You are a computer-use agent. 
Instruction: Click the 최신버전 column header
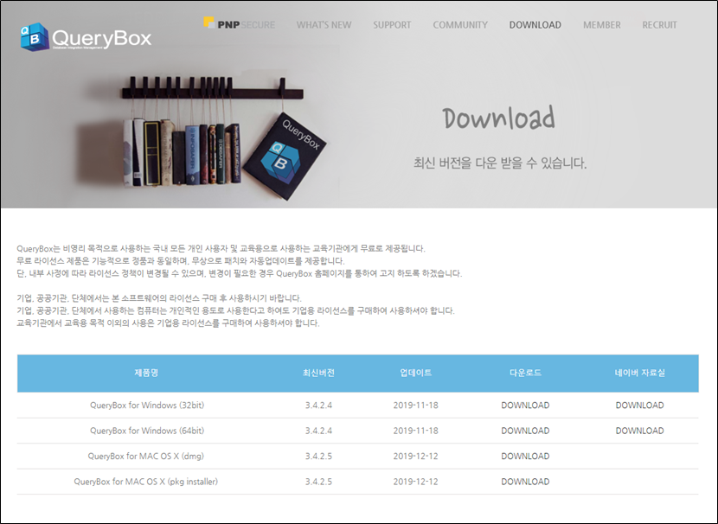pyautogui.click(x=318, y=373)
